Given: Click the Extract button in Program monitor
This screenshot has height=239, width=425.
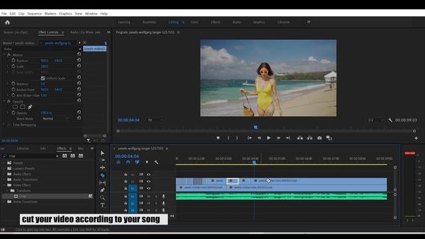Looking at the screenshot, I should tap(310, 138).
